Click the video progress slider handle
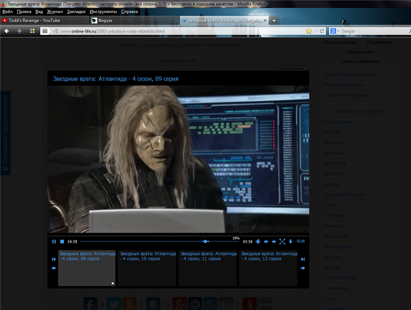The image size is (411, 310). [205, 241]
